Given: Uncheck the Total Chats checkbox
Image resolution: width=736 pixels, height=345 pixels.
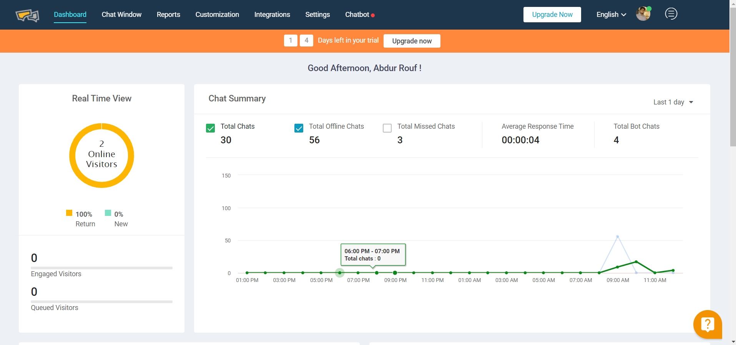Looking at the screenshot, I should pos(210,128).
